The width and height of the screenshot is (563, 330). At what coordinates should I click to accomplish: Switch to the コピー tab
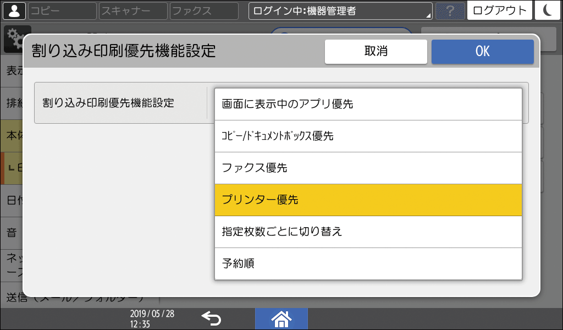(62, 10)
